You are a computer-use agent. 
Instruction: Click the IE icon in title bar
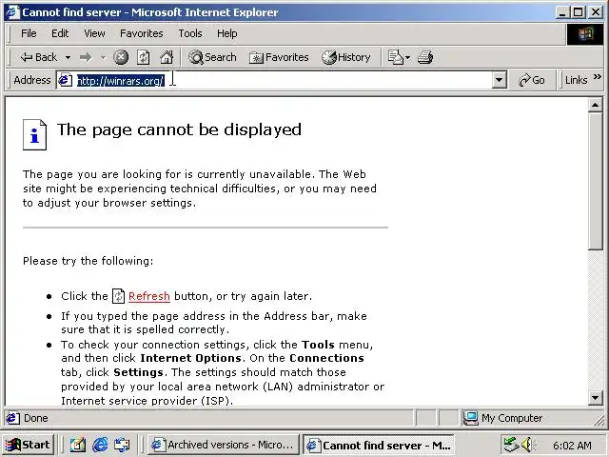(x=12, y=12)
